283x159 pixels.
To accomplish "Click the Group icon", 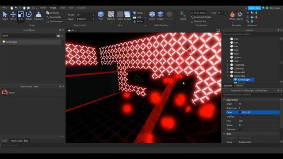I will coord(134,13).
